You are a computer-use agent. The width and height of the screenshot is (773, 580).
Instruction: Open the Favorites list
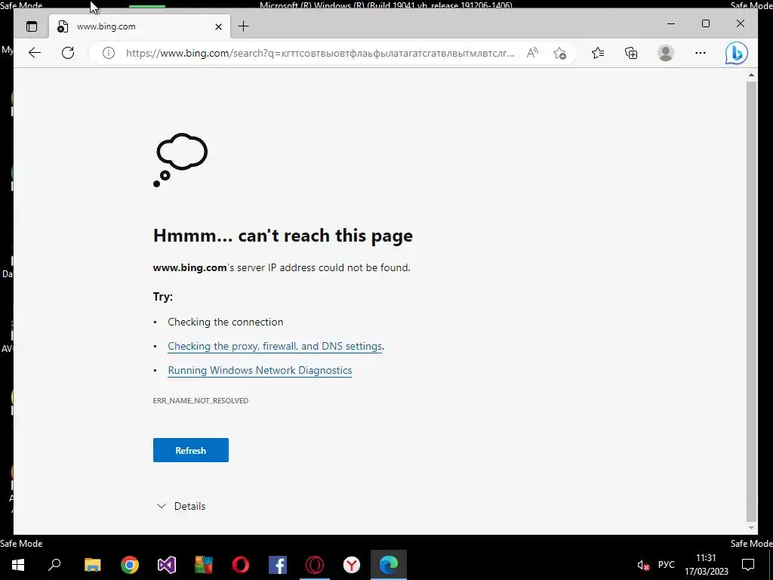pyautogui.click(x=598, y=53)
